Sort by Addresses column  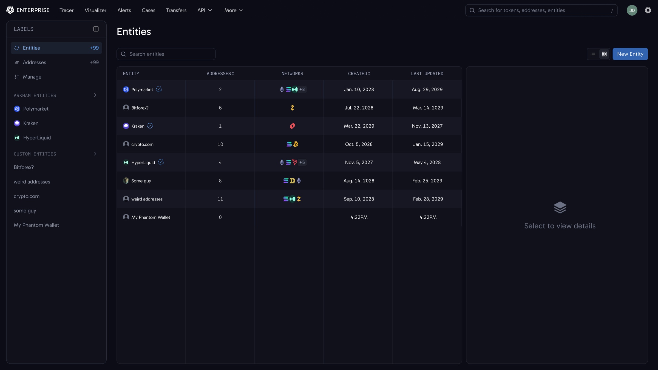(x=220, y=73)
